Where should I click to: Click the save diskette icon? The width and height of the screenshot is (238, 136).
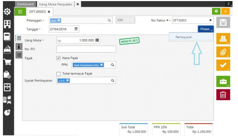(223, 22)
